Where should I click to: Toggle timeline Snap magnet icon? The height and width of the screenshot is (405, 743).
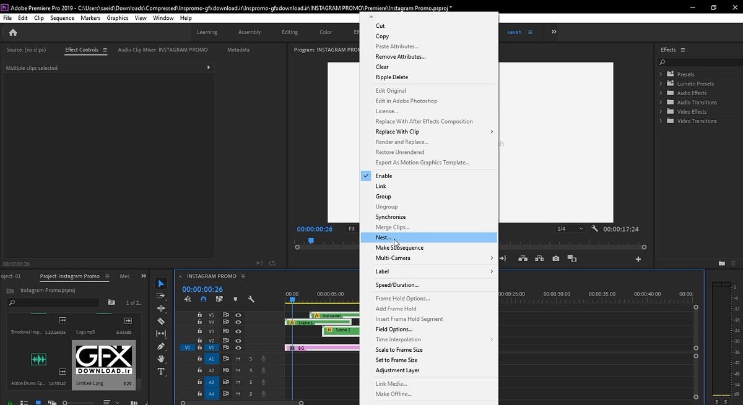point(203,299)
